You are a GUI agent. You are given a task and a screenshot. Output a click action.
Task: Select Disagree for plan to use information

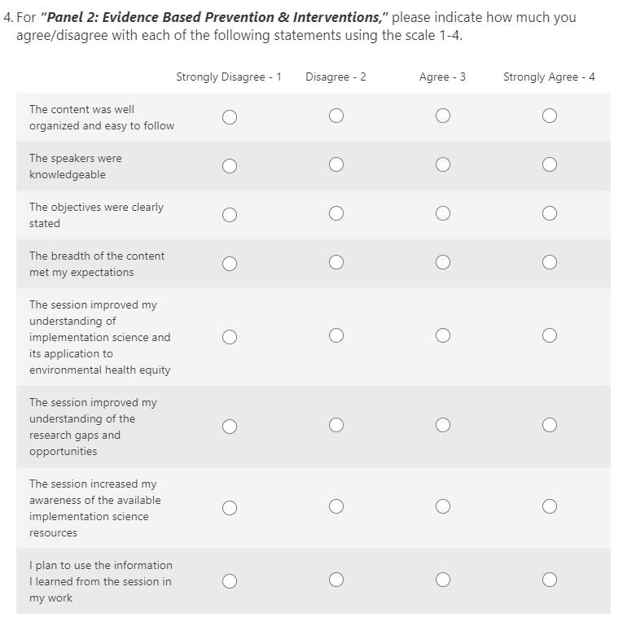tap(336, 580)
